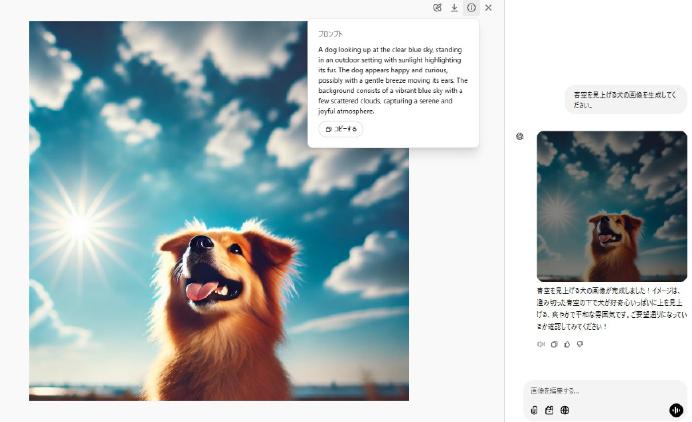Click the プロンプト heading text
The height and width of the screenshot is (422, 692).
click(331, 34)
